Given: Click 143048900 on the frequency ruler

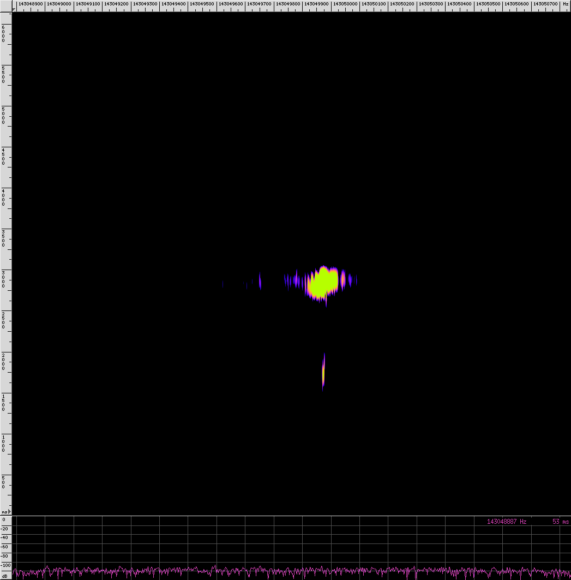Looking at the screenshot, I should 31,4.
